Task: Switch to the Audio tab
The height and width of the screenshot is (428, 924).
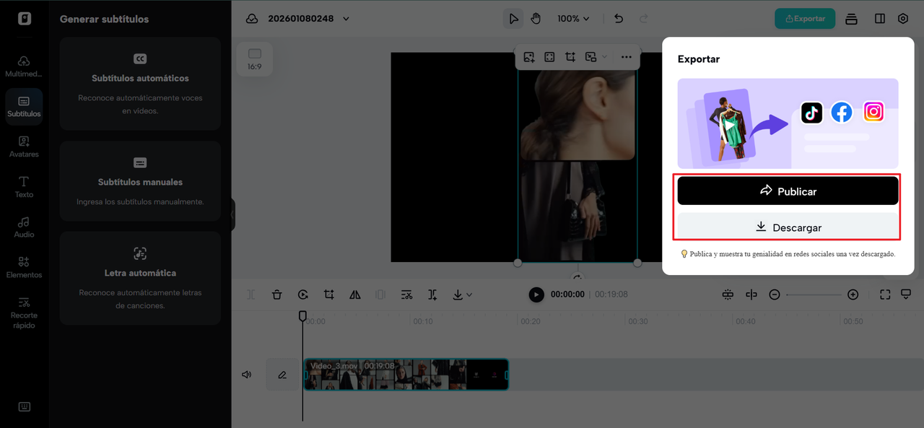Action: tap(24, 227)
